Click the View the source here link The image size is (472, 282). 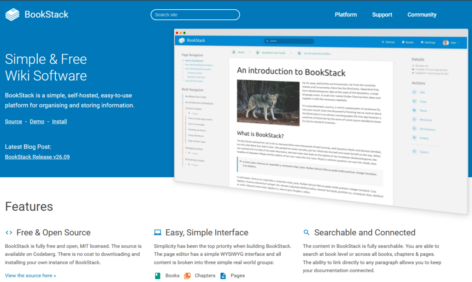(x=30, y=276)
